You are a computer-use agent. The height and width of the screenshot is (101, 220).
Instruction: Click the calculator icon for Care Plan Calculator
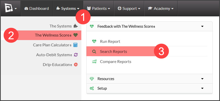[76, 45]
